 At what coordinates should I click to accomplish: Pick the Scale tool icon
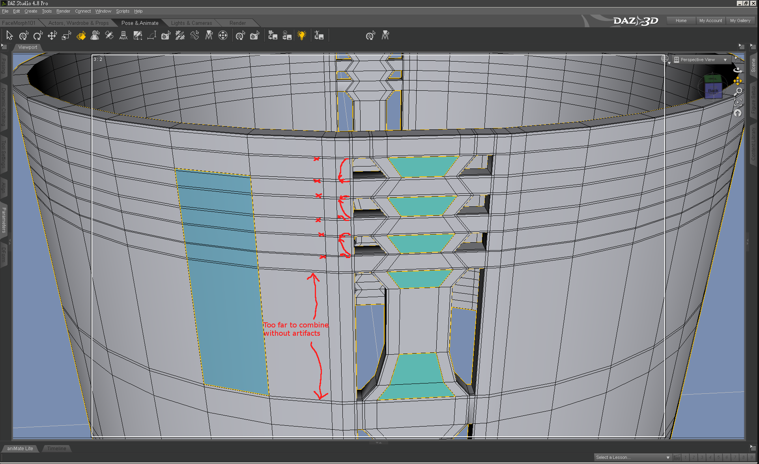tap(66, 36)
